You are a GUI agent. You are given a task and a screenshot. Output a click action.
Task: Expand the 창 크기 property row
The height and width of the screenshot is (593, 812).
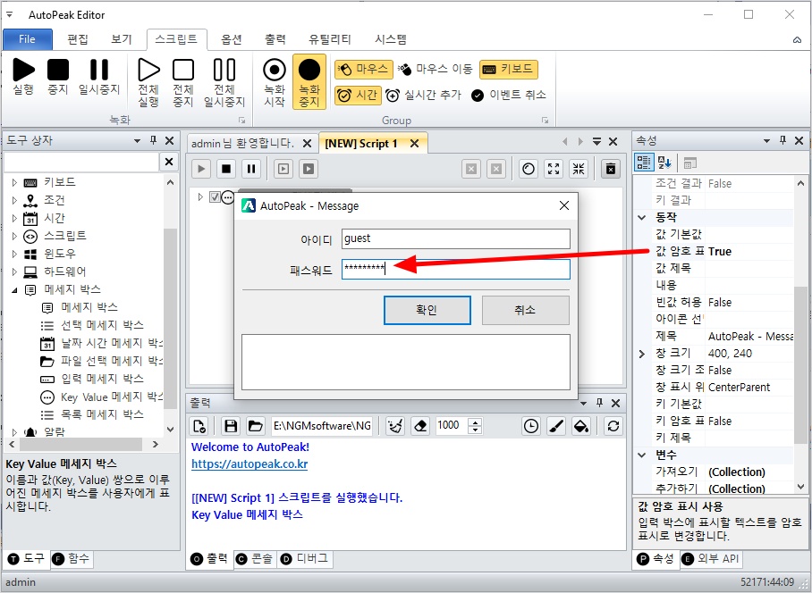(641, 355)
